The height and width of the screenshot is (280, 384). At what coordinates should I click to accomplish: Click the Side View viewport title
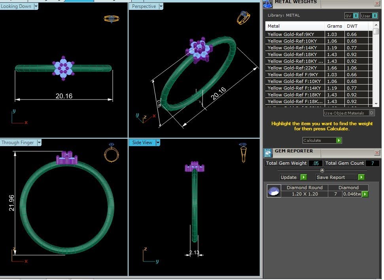point(142,143)
